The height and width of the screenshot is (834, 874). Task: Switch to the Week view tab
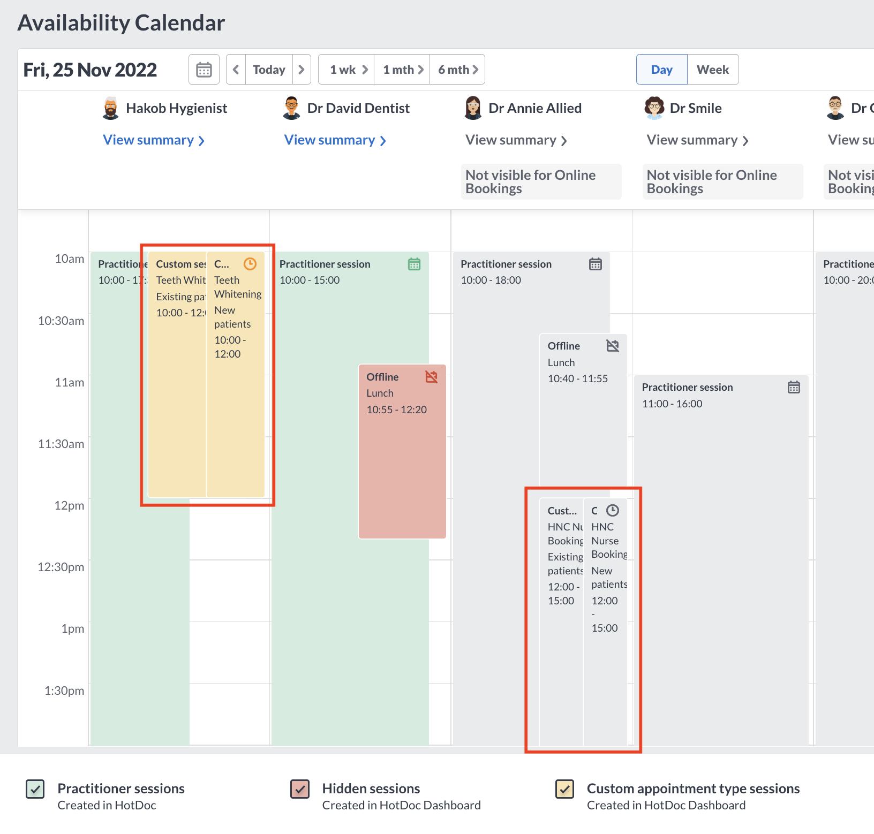(x=712, y=69)
